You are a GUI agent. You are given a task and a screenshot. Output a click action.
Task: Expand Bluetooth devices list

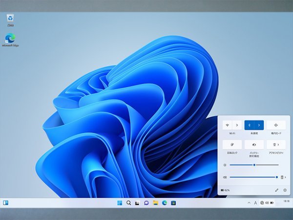(259, 125)
